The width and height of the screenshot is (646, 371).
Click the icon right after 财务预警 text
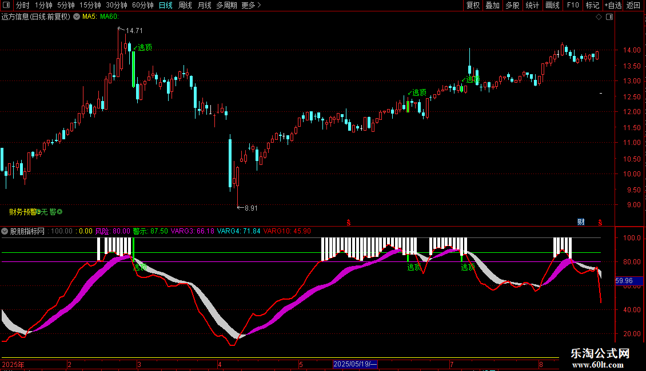coord(39,212)
